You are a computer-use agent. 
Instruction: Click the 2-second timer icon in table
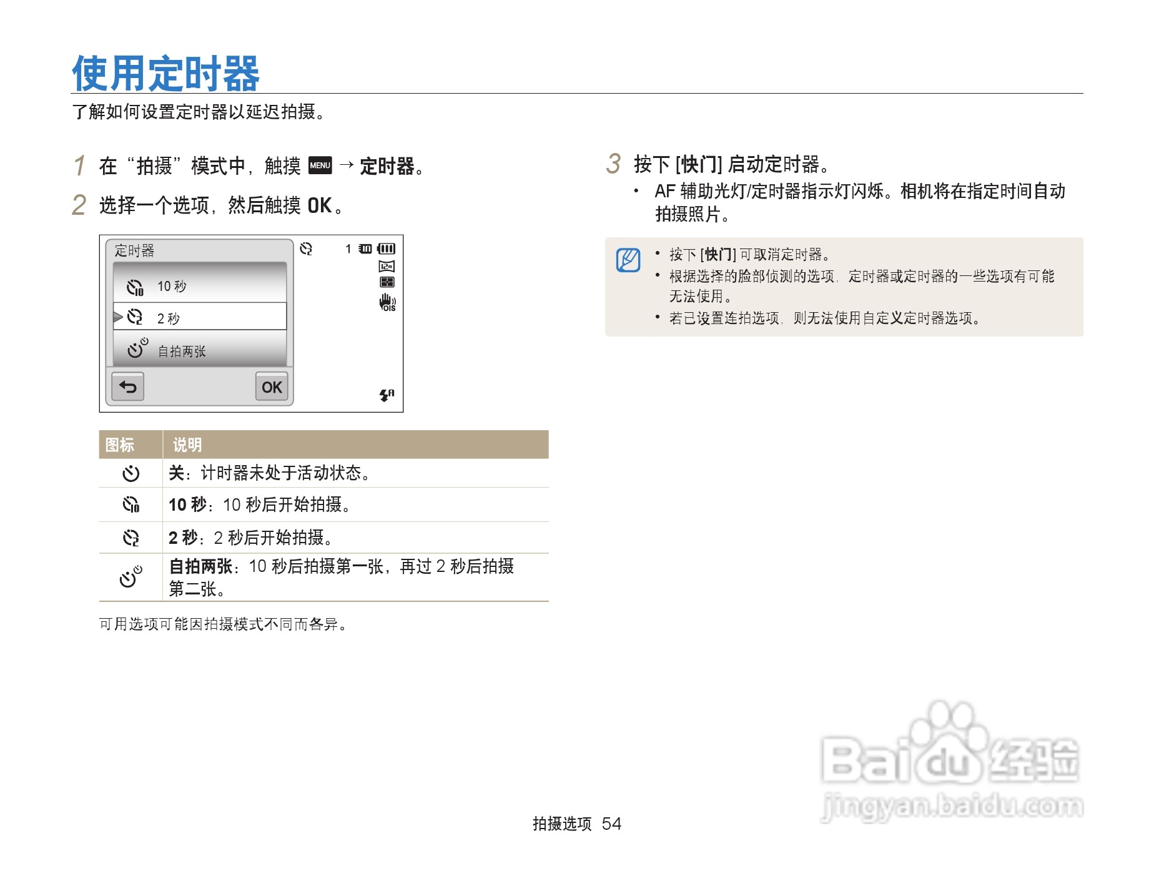pyautogui.click(x=131, y=538)
